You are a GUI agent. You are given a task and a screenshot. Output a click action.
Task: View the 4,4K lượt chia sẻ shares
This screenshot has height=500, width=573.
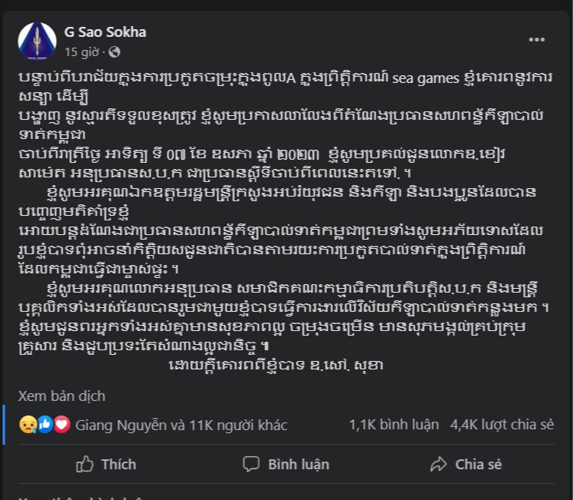click(x=502, y=425)
